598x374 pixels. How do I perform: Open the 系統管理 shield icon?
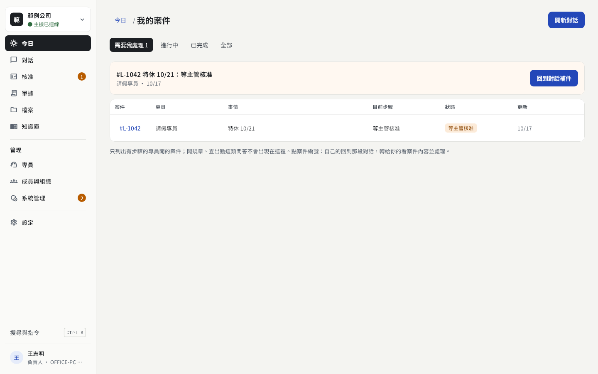(14, 198)
